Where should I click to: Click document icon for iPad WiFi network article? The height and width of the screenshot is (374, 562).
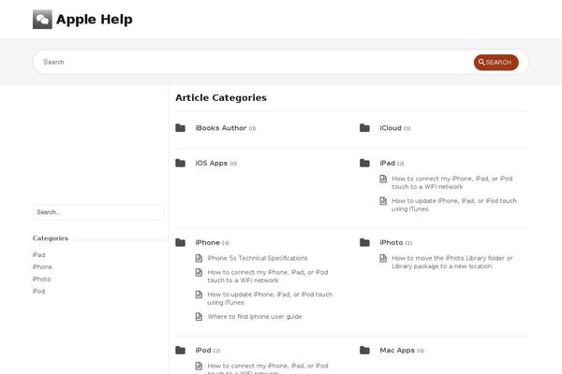click(383, 179)
